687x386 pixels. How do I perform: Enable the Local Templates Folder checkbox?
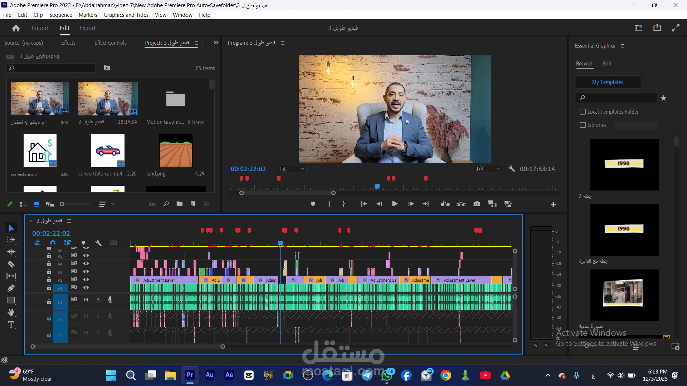(583, 112)
